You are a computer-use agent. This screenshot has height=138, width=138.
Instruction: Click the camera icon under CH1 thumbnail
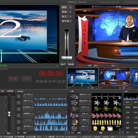[x=89, y=88]
